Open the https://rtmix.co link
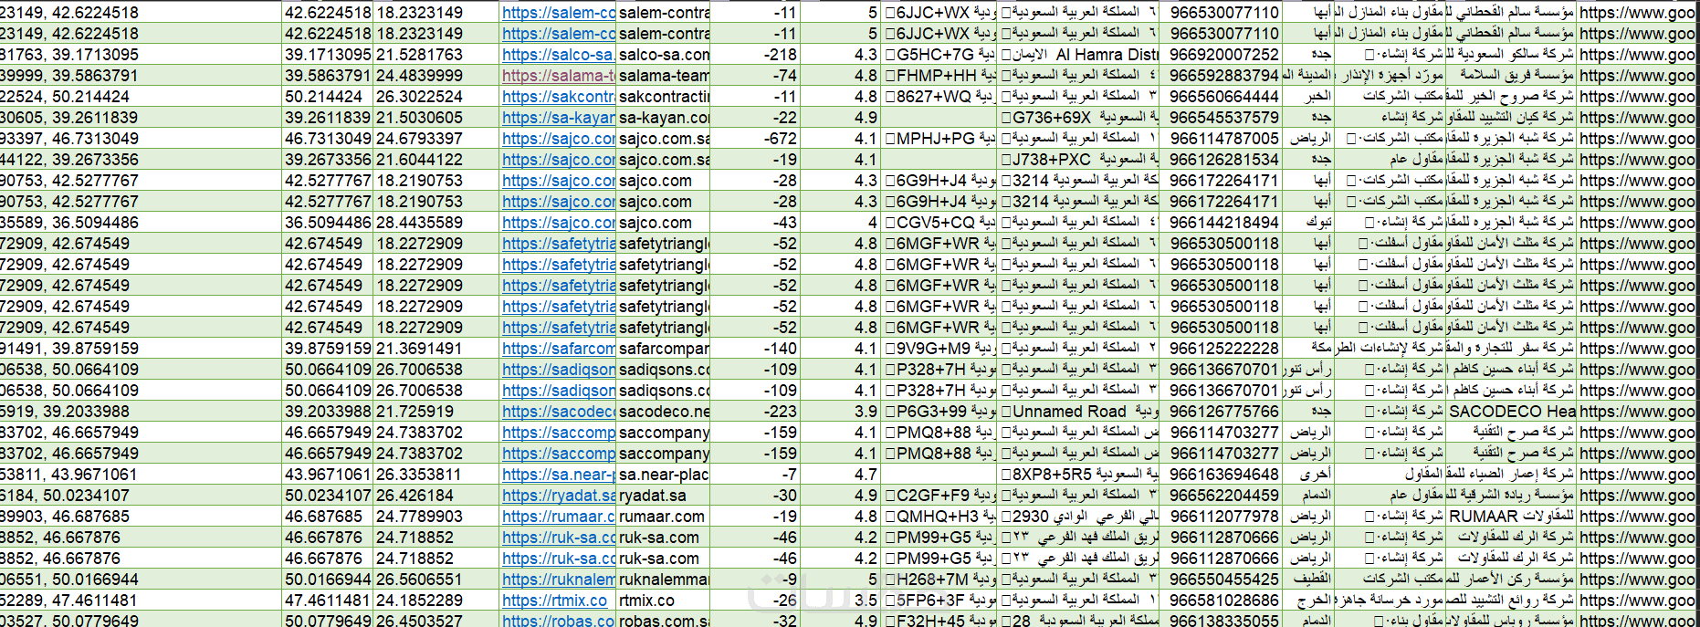Image resolution: width=1700 pixels, height=627 pixels. 554,601
